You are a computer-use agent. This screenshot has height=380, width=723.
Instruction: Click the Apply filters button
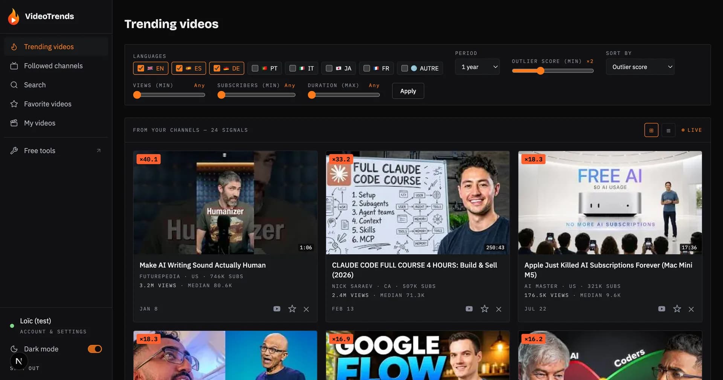click(408, 91)
